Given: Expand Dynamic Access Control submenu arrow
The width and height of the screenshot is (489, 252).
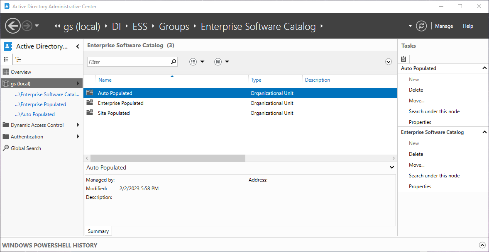Looking at the screenshot, I should pyautogui.click(x=78, y=125).
